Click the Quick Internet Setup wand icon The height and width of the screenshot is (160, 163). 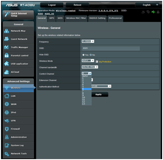7,15
